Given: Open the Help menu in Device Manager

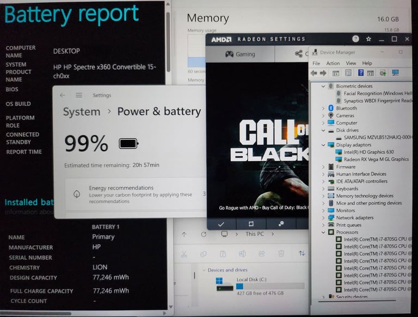Looking at the screenshot, I should pyautogui.click(x=367, y=64).
